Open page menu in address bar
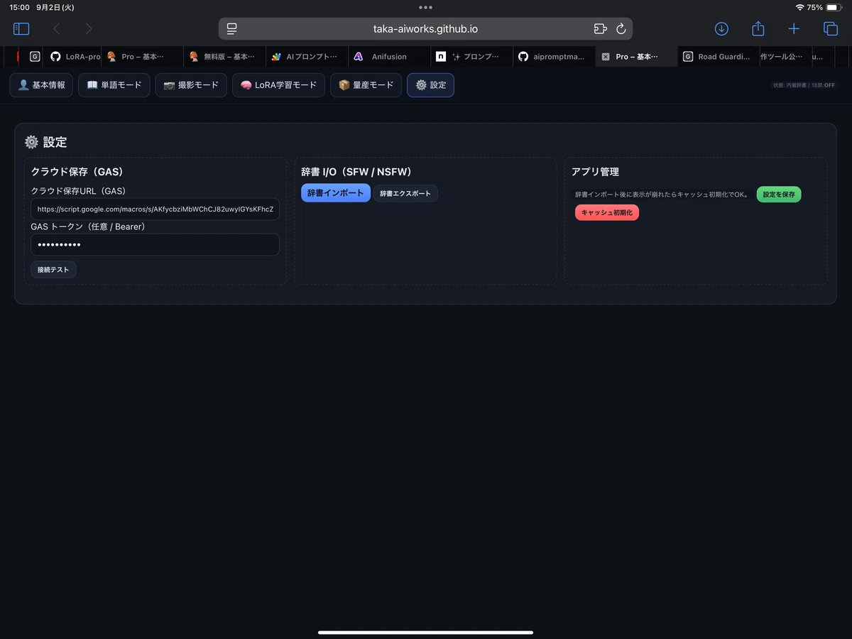This screenshot has height=639, width=852. click(231, 29)
